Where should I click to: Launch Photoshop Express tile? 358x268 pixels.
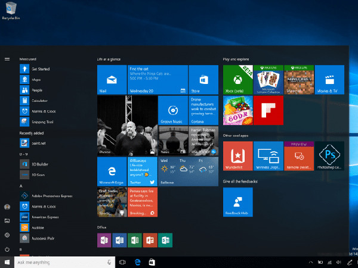click(x=330, y=156)
